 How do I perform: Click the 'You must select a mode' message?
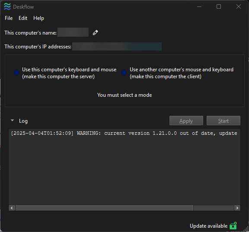[124, 95]
